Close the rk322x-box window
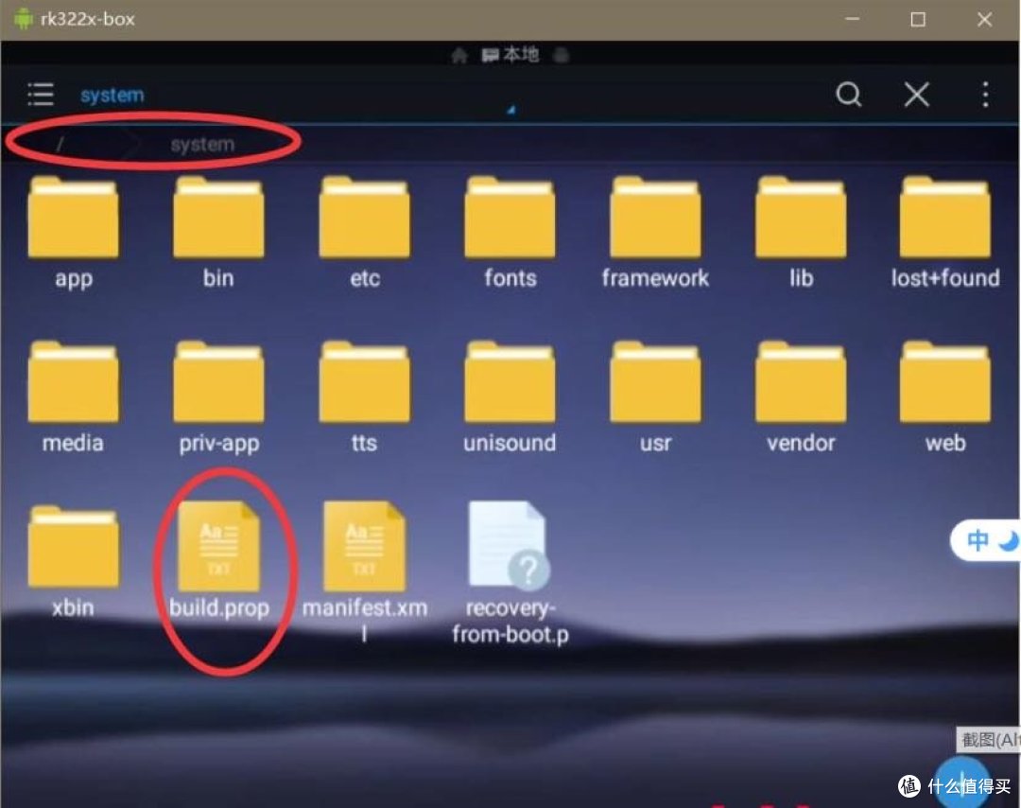The width and height of the screenshot is (1021, 808). pos(984,20)
